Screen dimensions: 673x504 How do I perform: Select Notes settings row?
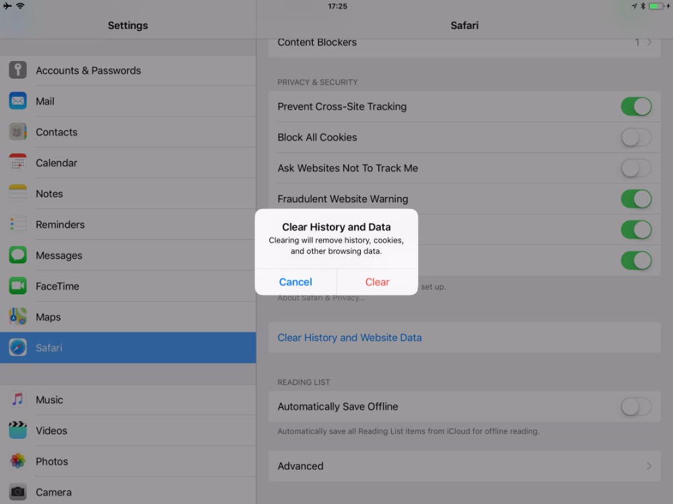pos(128,194)
